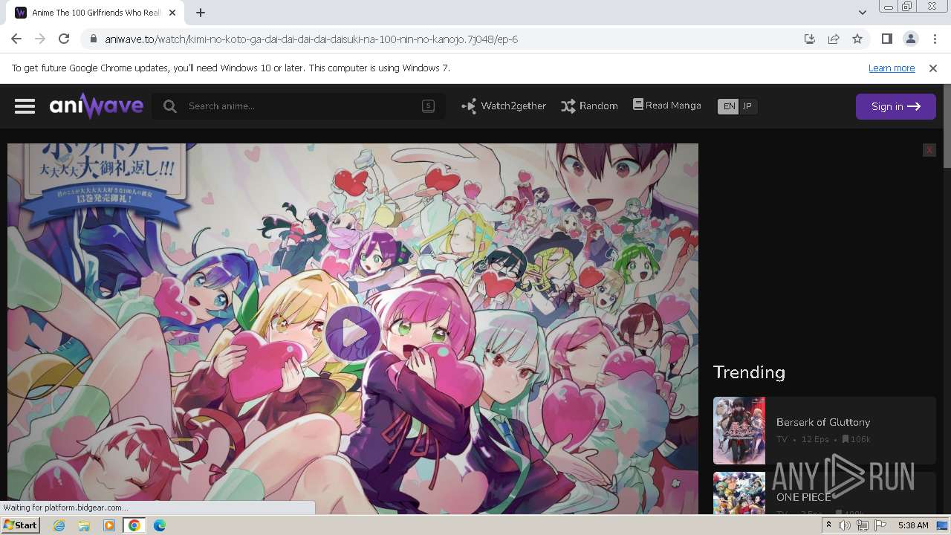Screen dimensions: 951x535
Task: Click the clock showing 5:38 AM
Action: coord(913,525)
